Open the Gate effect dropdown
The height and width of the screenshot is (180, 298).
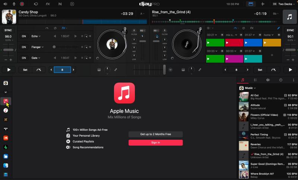point(36,58)
